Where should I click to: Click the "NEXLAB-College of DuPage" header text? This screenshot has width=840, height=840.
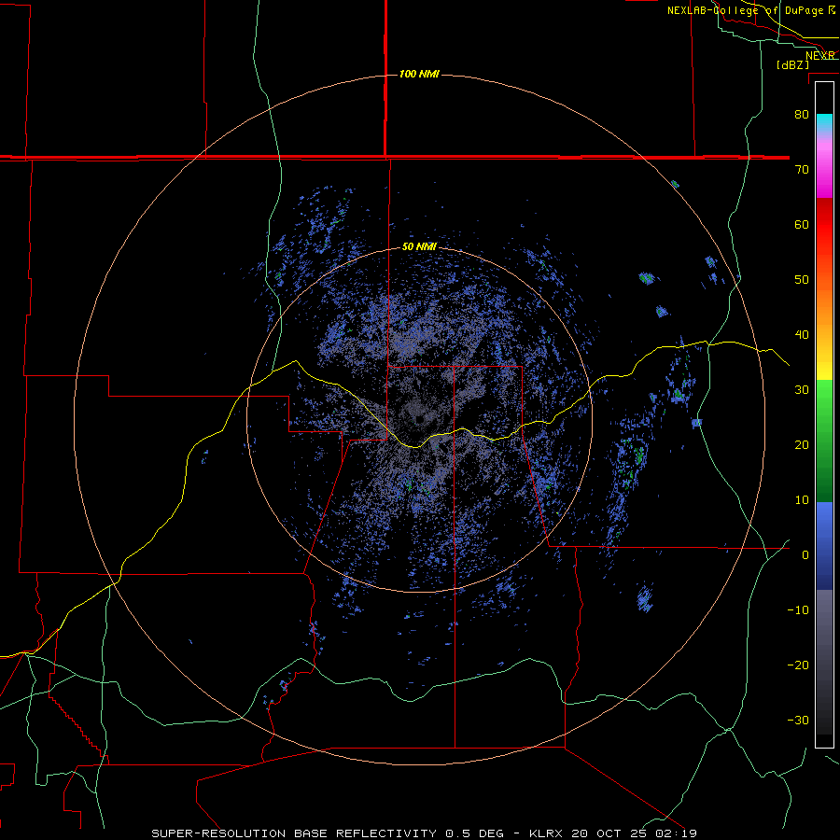coord(748,10)
